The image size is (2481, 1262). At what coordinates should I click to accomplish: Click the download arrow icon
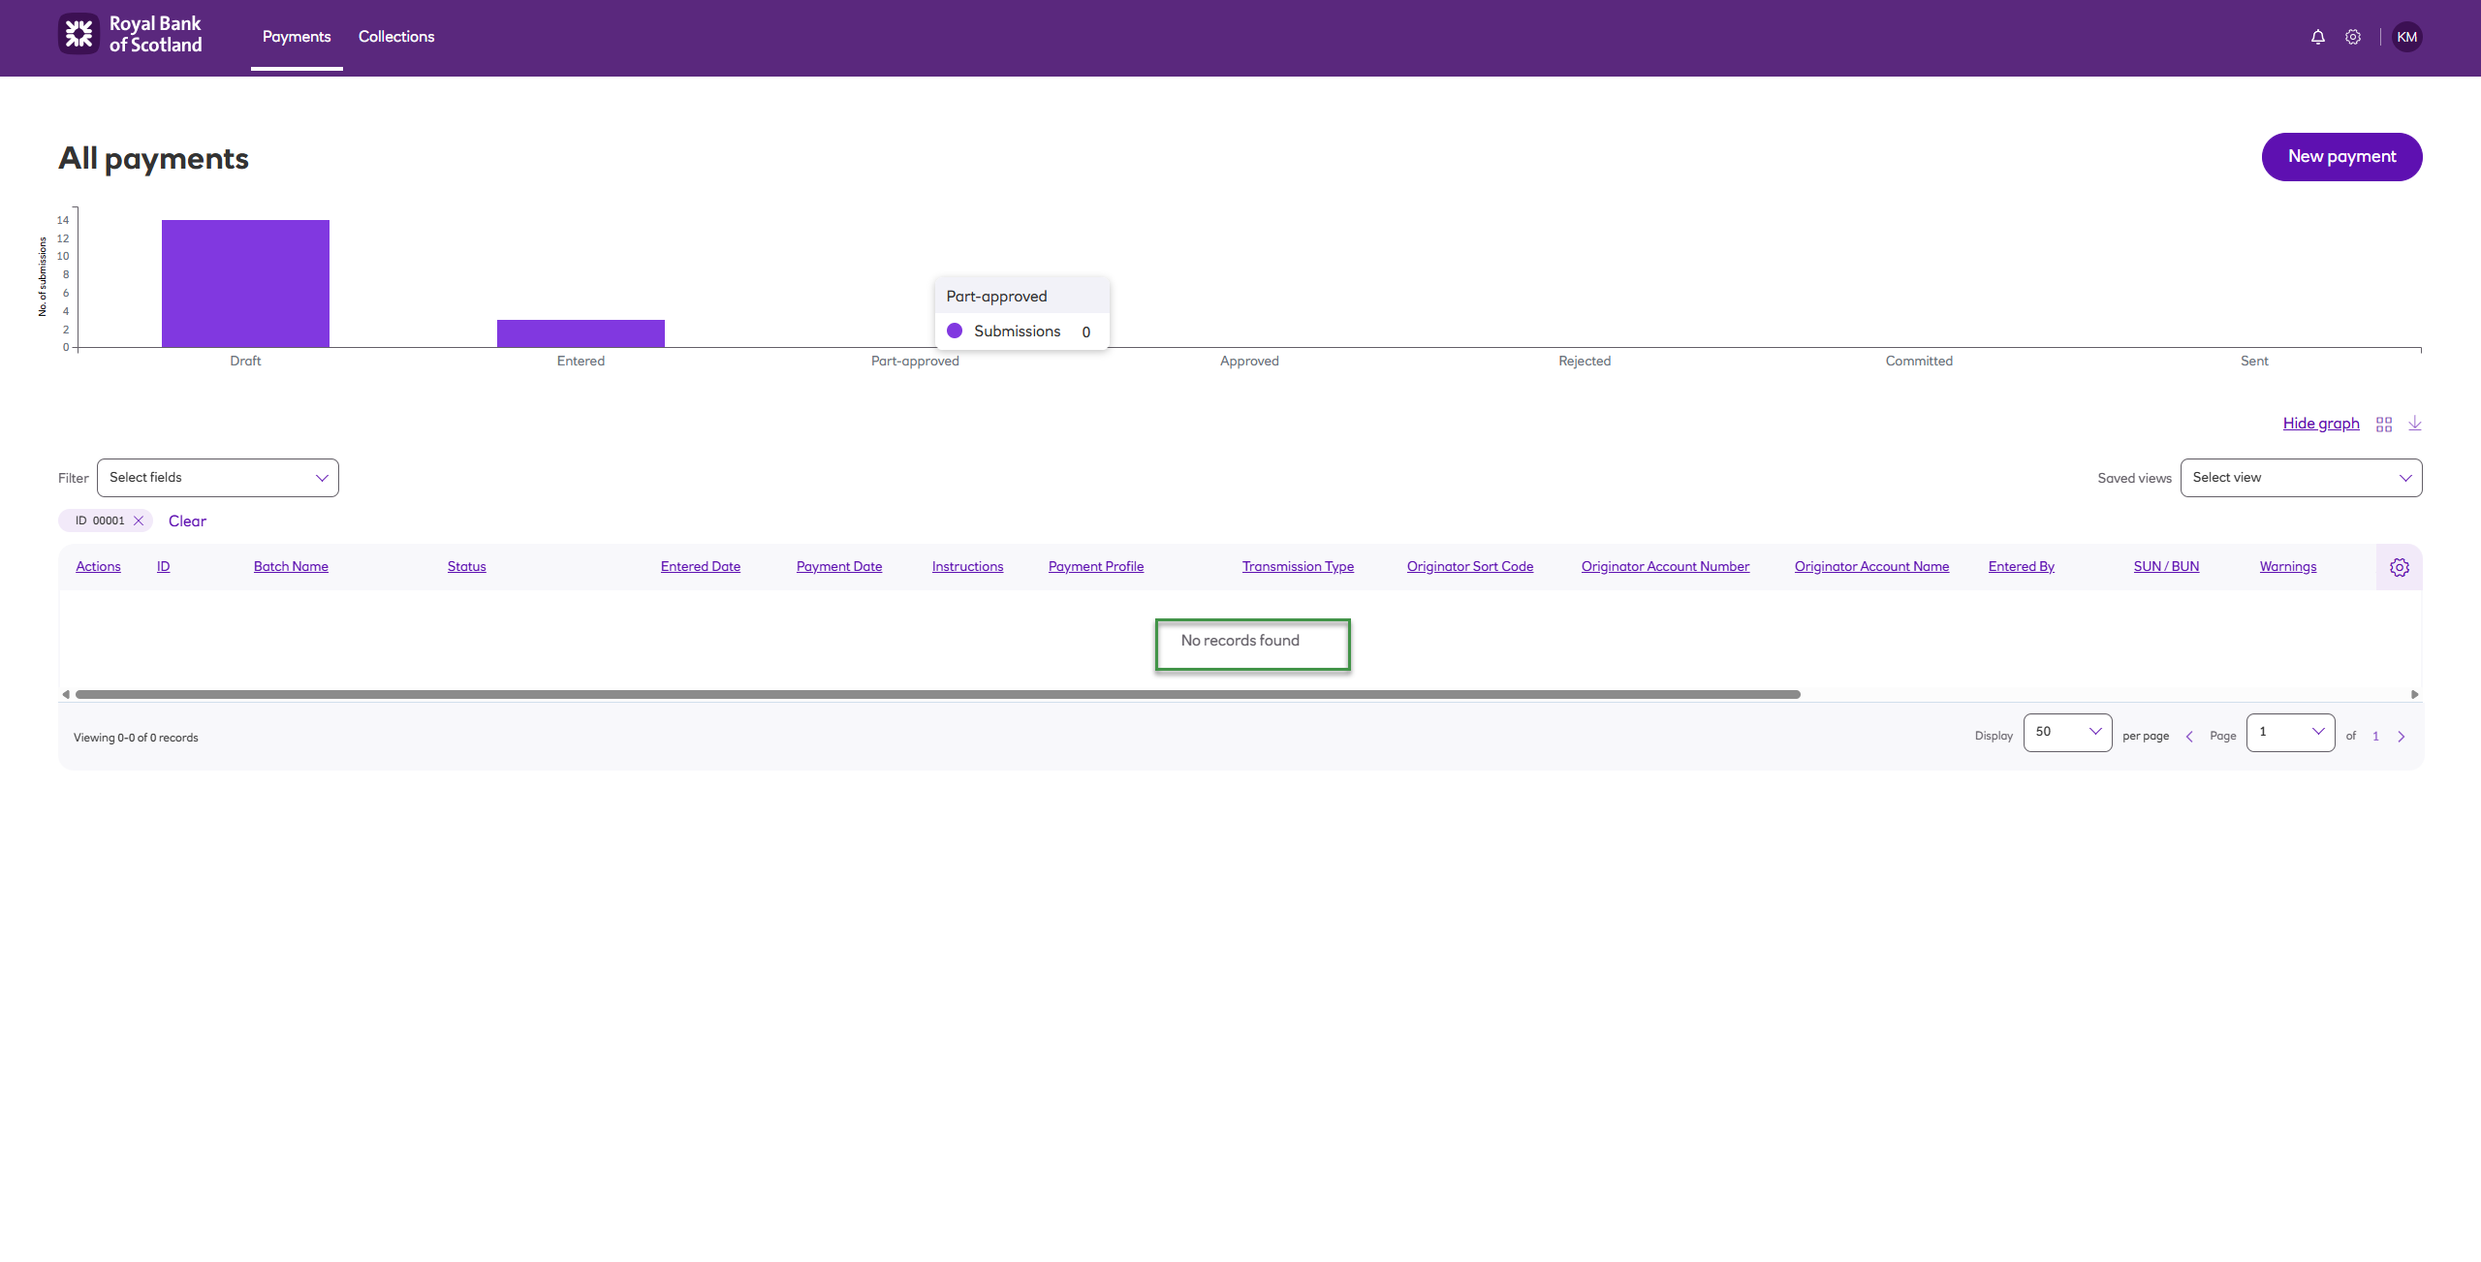[2415, 424]
